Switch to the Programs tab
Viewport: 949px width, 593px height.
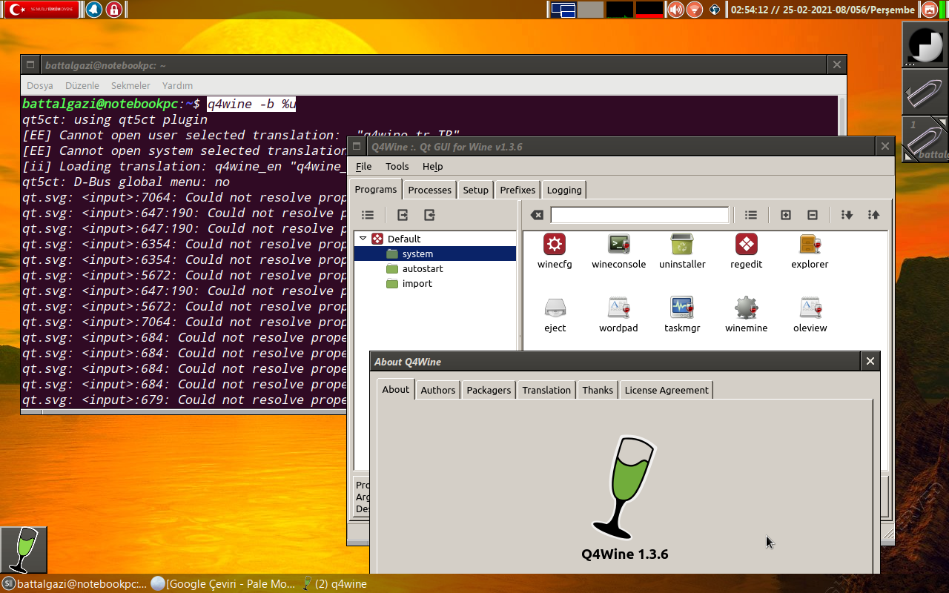tap(376, 189)
